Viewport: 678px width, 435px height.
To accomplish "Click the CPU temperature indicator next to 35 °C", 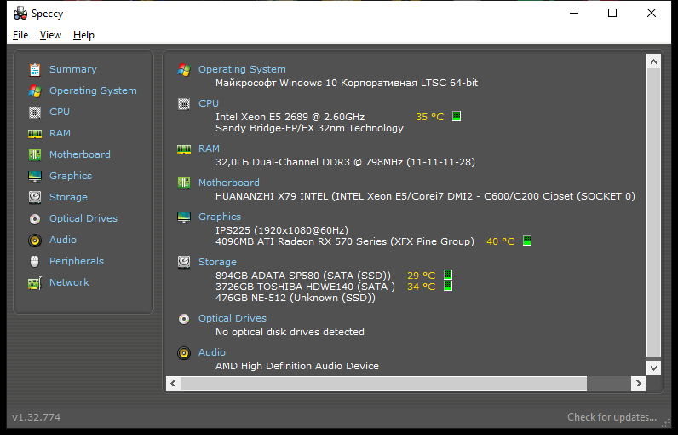I will click(457, 116).
